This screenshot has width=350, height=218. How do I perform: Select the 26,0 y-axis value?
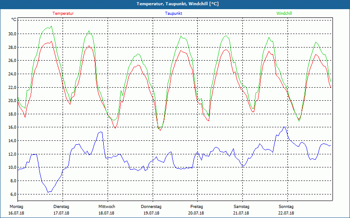(13, 61)
